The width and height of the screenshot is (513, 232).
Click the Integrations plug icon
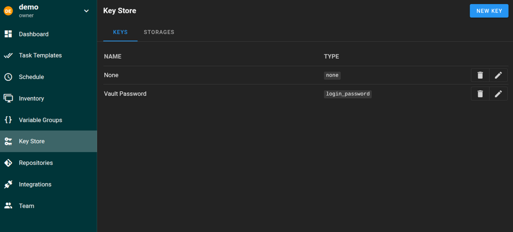[x=8, y=185]
